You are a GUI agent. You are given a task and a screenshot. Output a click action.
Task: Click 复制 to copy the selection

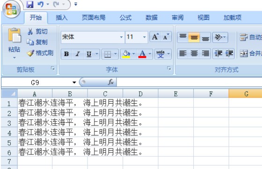click(x=37, y=42)
